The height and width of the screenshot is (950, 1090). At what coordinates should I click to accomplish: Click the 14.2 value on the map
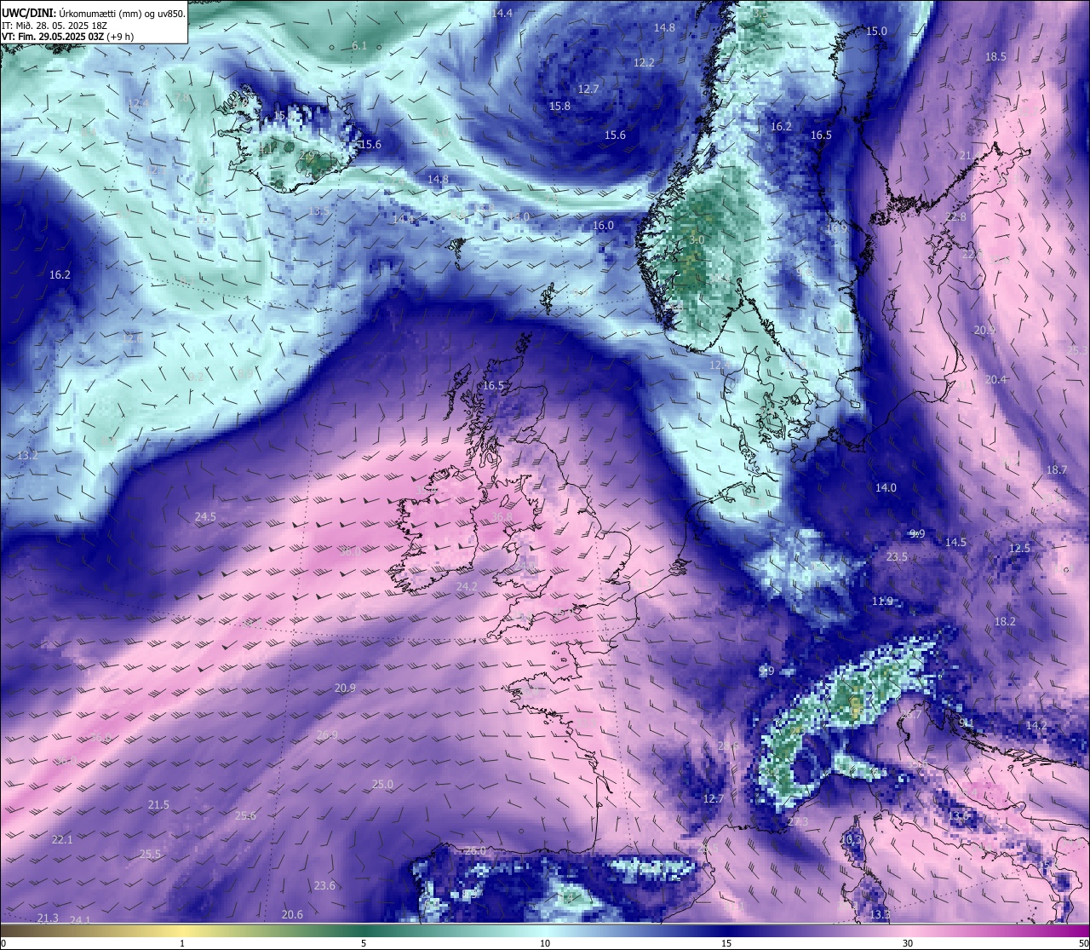point(1036,725)
